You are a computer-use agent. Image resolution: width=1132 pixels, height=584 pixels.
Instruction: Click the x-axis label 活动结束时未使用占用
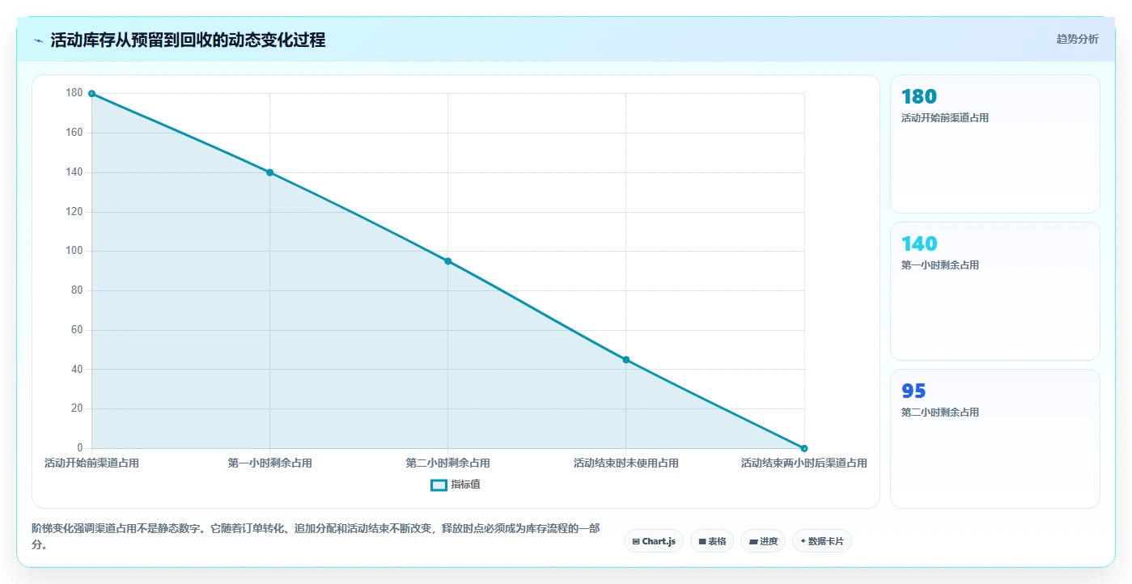(625, 463)
